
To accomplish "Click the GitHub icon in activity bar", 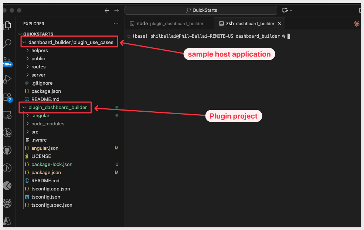I will pyautogui.click(x=7, y=150).
